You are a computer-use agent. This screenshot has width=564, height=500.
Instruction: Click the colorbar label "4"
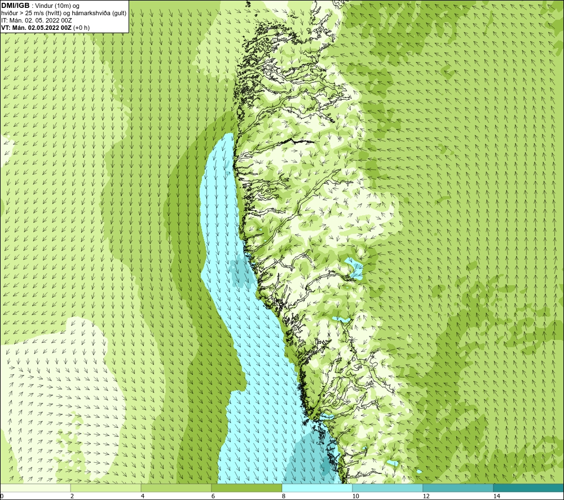(143, 497)
